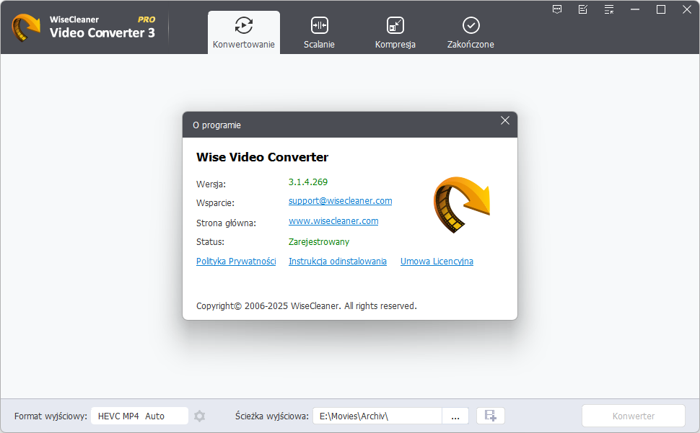This screenshot has width=700, height=433.
Task: Open the Instrukcja odinstalowania link
Action: pos(338,262)
